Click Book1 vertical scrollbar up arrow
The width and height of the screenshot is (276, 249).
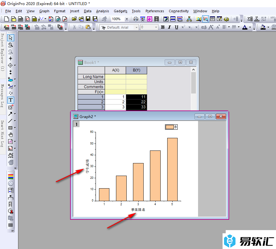pos(193,70)
